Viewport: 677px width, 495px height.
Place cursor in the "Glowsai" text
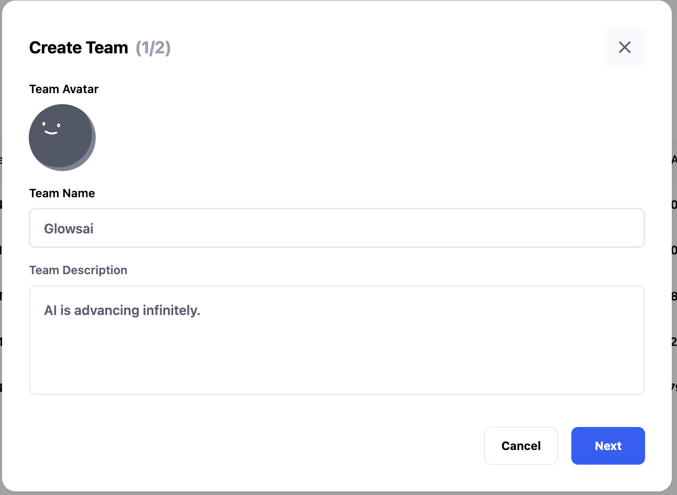[x=69, y=229]
